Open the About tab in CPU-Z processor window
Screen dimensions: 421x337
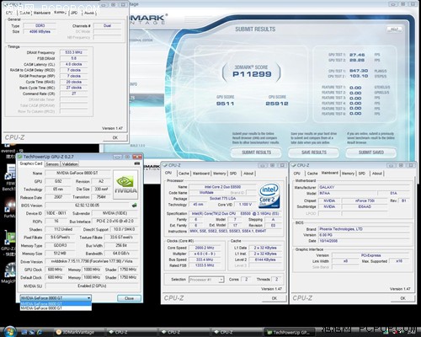(x=248, y=174)
